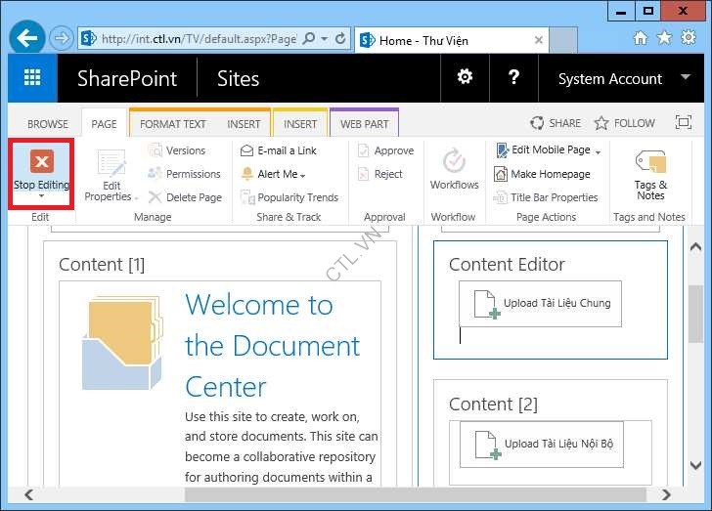Viewport: 712px width, 511px height.
Task: Click Make Homepage in Page Actions
Action: coord(550,174)
